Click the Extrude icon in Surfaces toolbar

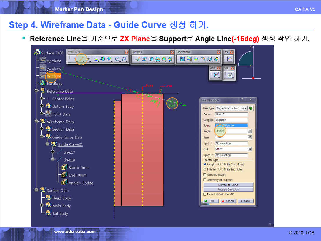(x=138, y=59)
